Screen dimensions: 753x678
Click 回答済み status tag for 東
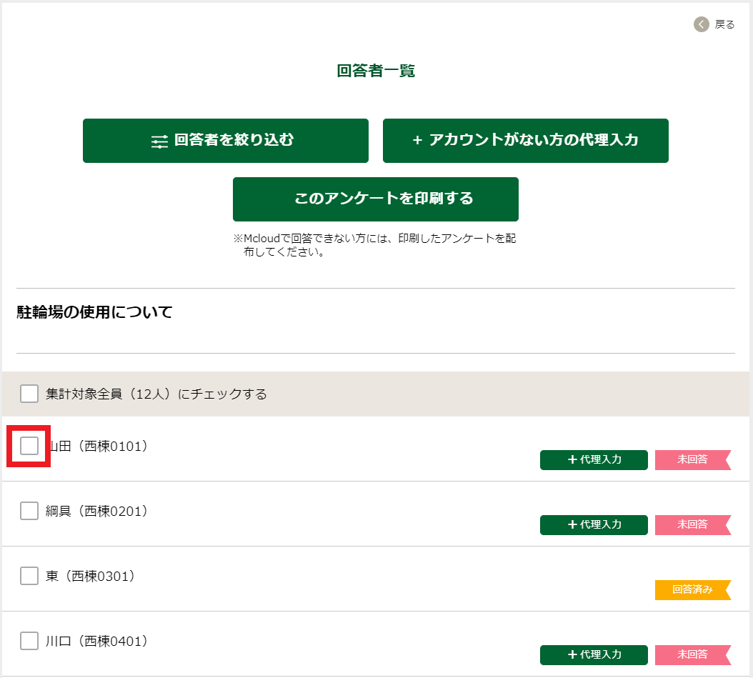[x=692, y=590]
